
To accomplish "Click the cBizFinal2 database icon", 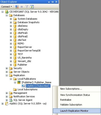I will pos(15,36).
